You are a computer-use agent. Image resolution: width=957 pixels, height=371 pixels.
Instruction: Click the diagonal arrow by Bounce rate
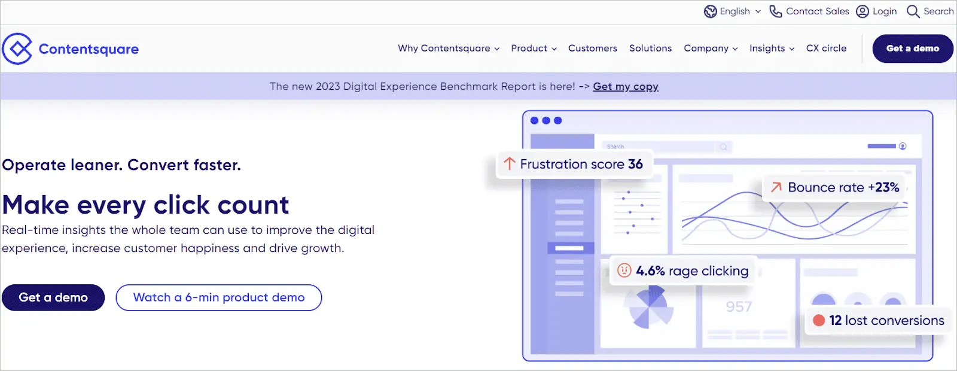point(776,187)
